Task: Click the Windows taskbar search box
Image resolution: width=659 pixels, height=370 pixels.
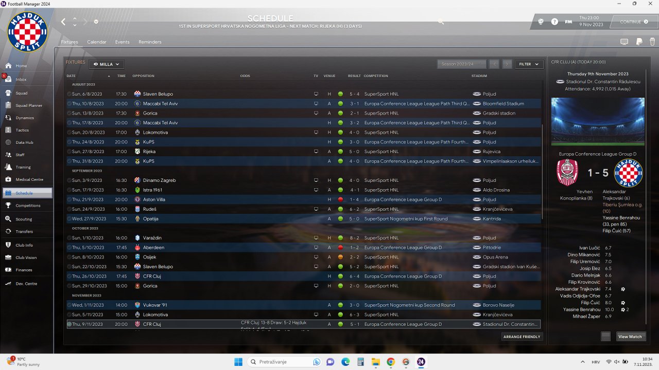Action: [x=285, y=362]
